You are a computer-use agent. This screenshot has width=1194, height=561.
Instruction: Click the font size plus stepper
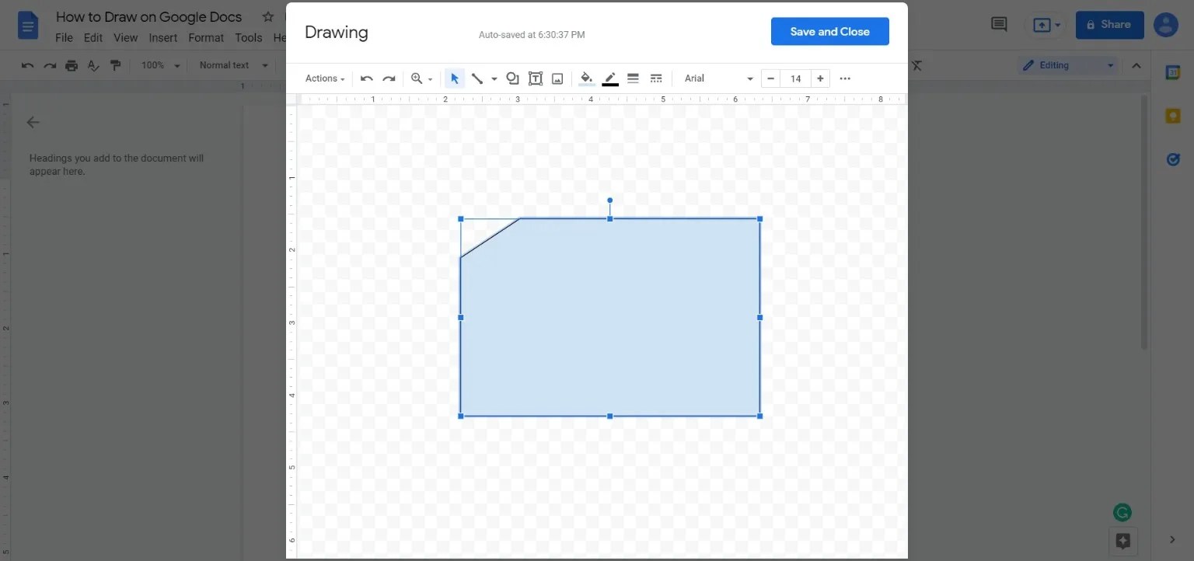820,78
